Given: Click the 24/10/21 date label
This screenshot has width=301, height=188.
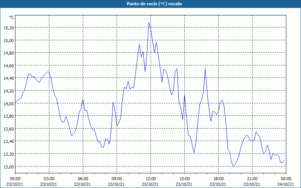Looking at the screenshot, I should click(x=286, y=184).
